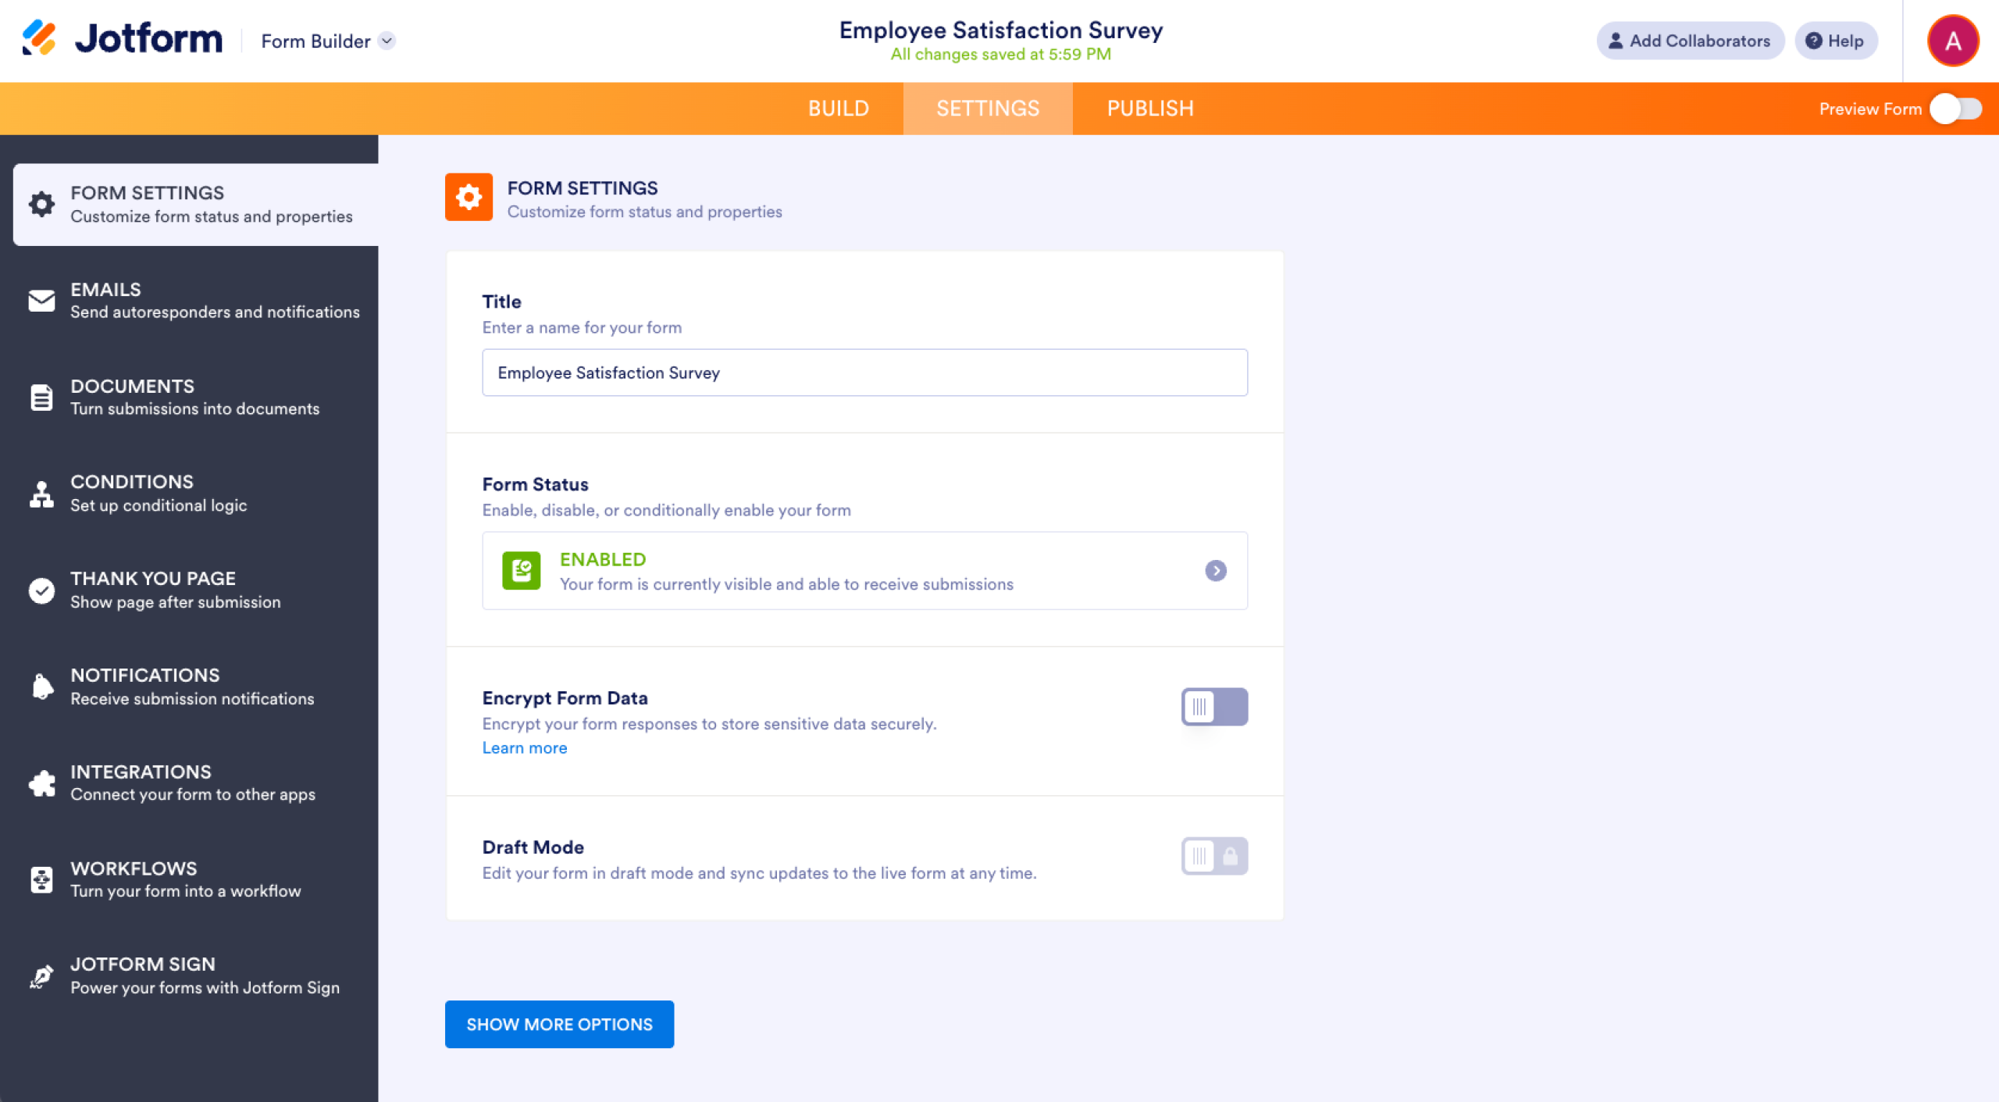Select the Emails envelope icon in sidebar
This screenshot has height=1102, width=1999.
pyautogui.click(x=41, y=300)
